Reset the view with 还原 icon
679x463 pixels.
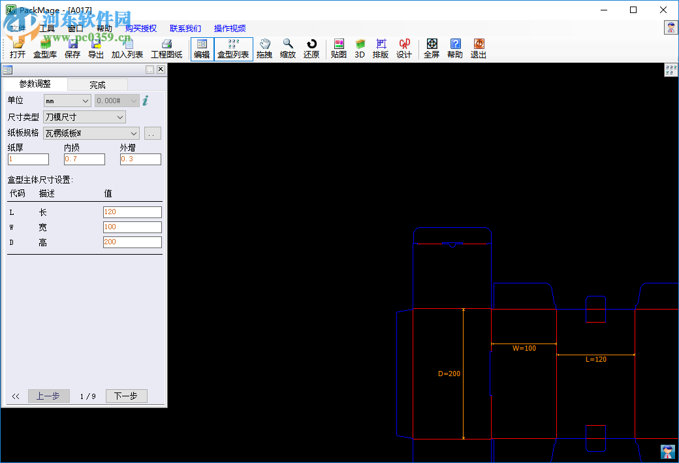(x=311, y=49)
